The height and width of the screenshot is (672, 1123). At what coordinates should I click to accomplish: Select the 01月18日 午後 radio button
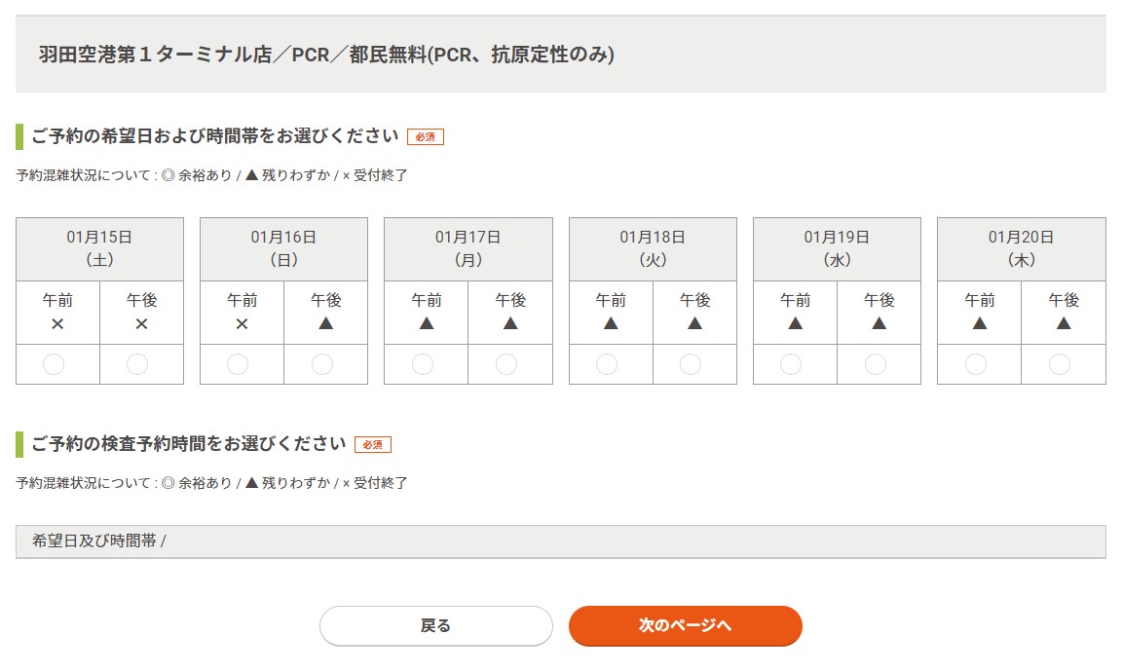tap(691, 364)
